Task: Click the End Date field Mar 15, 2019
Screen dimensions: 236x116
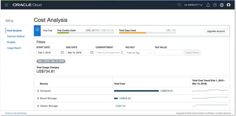Action: [80, 53]
